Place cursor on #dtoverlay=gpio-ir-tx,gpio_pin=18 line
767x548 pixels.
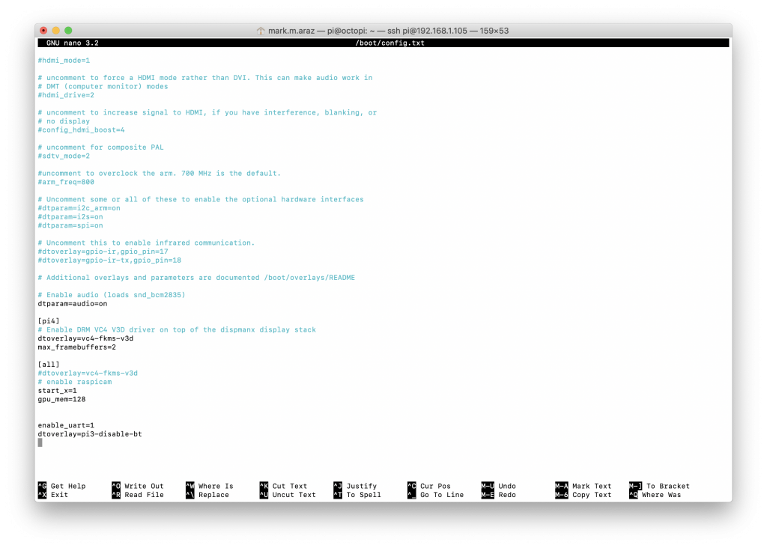click(109, 261)
